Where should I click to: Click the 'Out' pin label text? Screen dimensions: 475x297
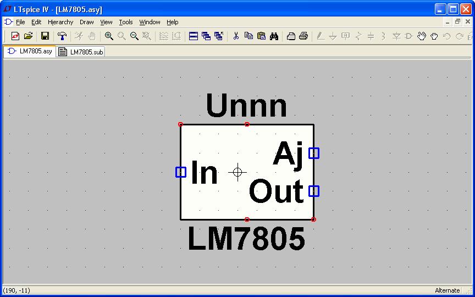(x=277, y=191)
